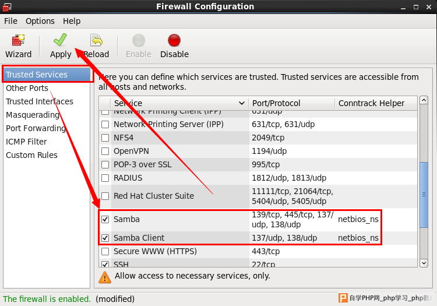
Task: Click the greyed Enable firewall icon
Action: (x=139, y=41)
